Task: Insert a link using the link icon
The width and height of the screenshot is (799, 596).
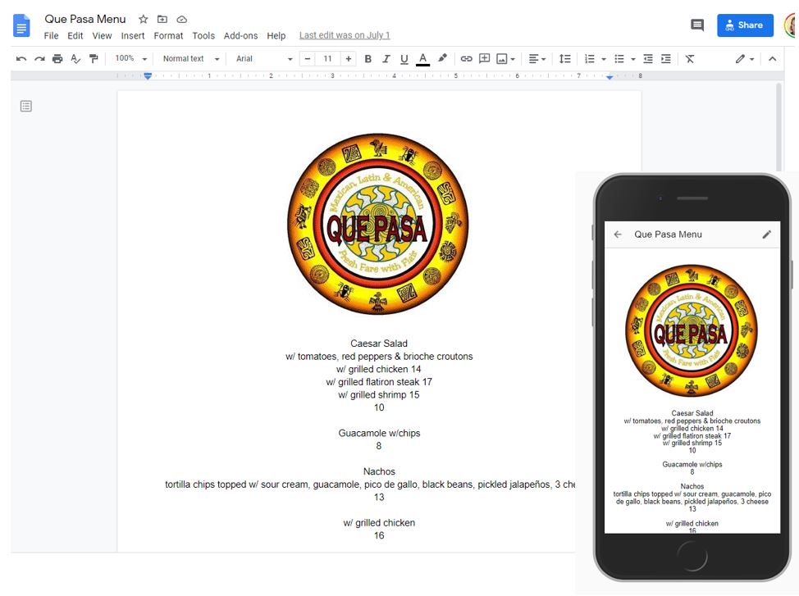Action: pos(466,58)
